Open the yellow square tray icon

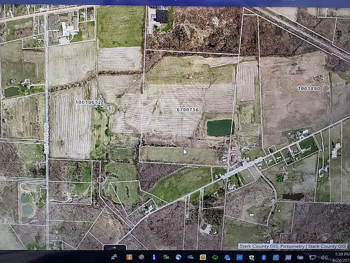pyautogui.click(x=203, y=257)
